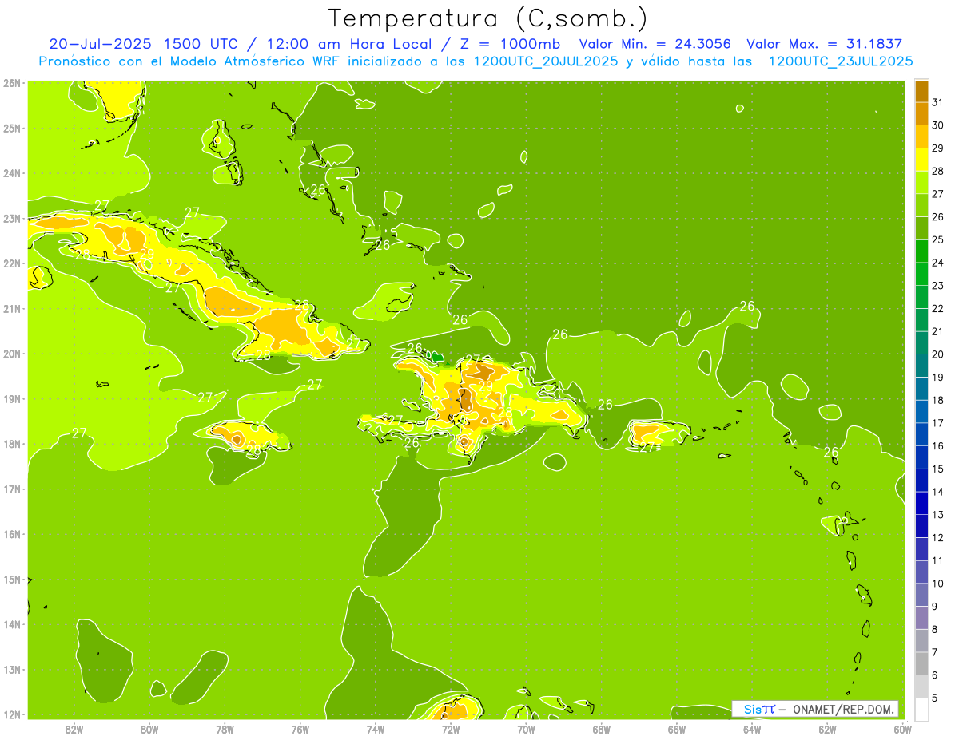
Task: Click the '20N' latitude axis label
Action: click(x=12, y=354)
